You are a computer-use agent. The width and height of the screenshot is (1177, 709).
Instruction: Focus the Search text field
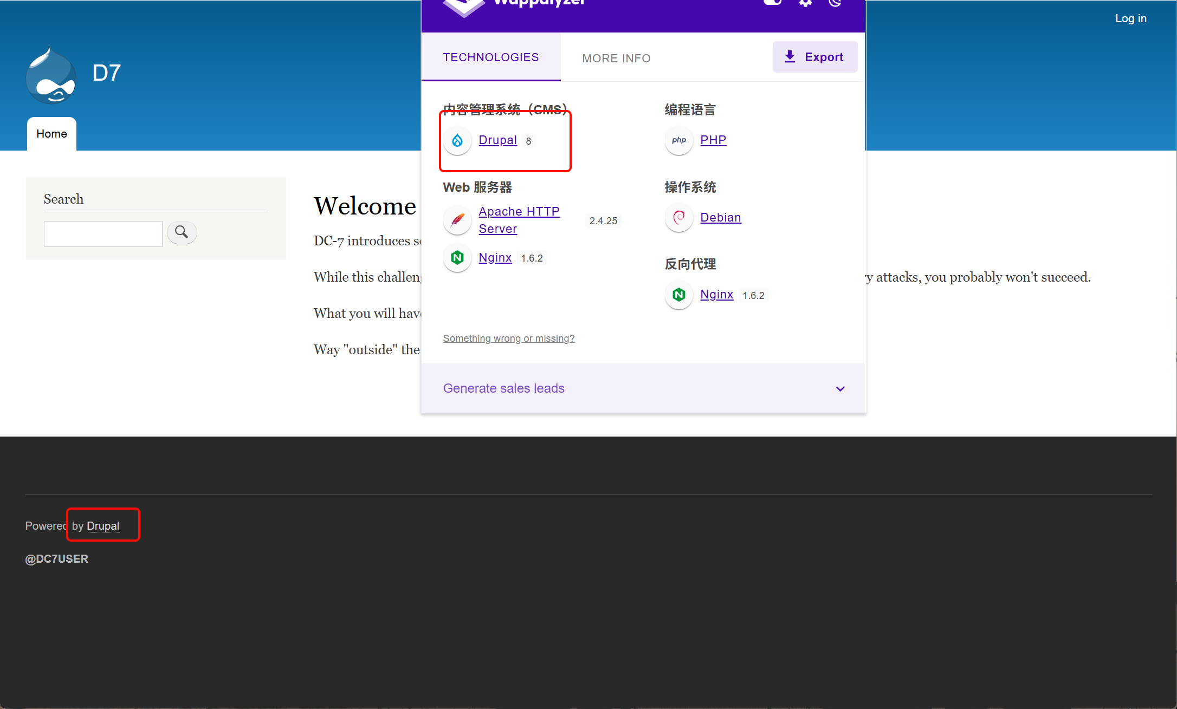(x=103, y=234)
